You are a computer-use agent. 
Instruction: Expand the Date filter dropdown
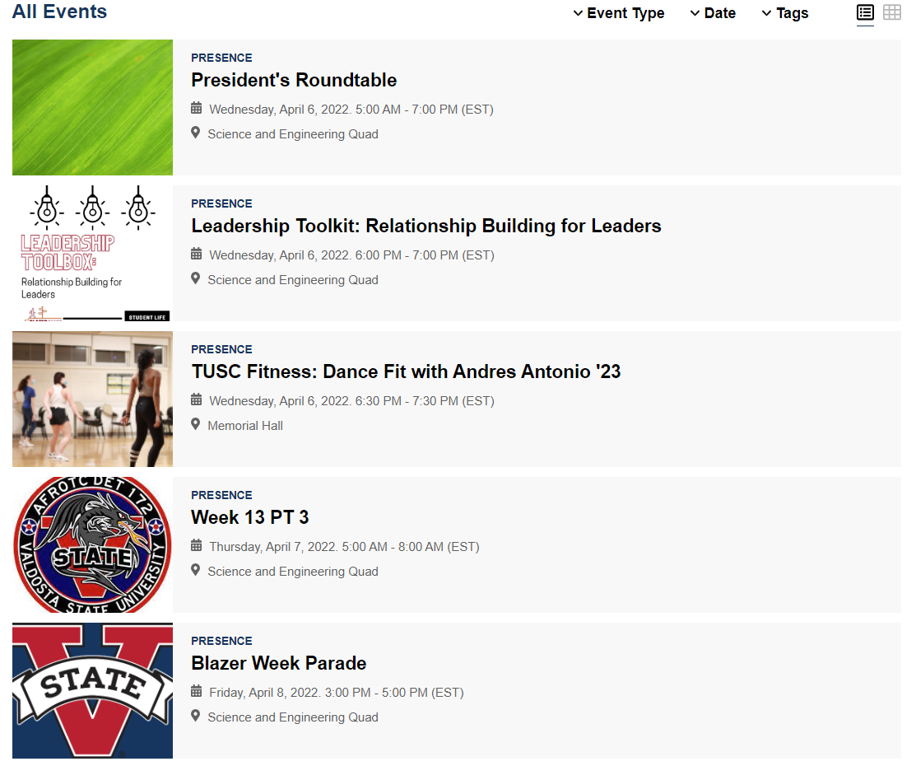point(713,13)
